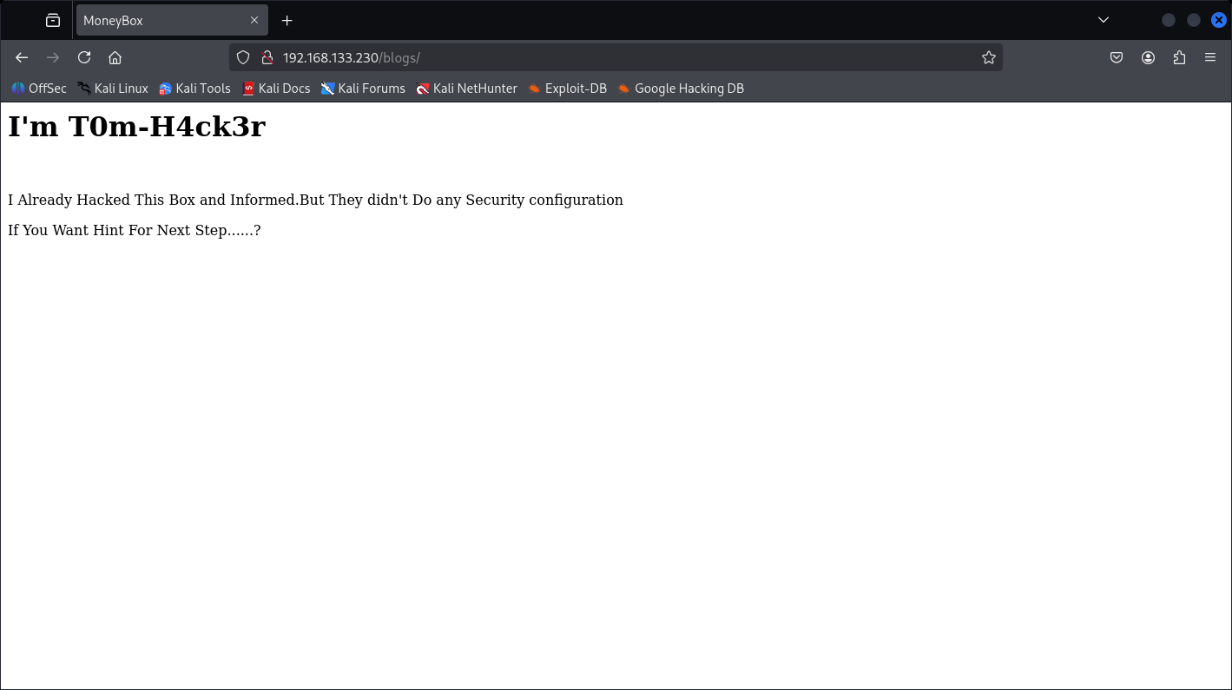Click the I Already Hacked This Box line
Viewport: 1232px width, 690px height.
(315, 200)
